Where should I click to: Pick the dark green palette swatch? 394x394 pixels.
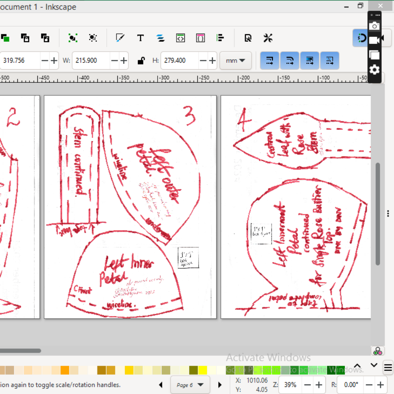click(x=331, y=370)
